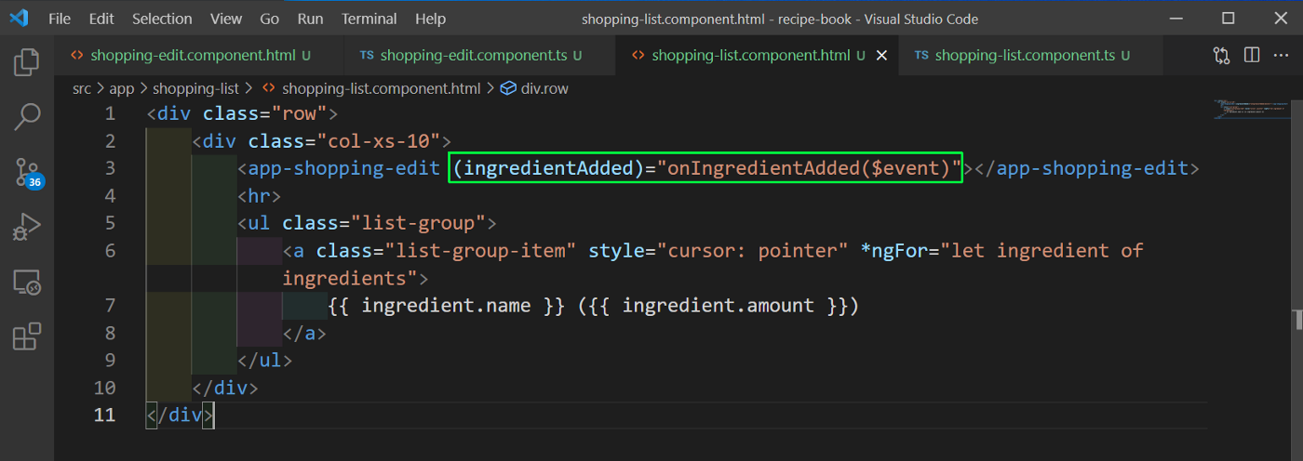
Task: Click "cursor: pointer" style value
Action: pyautogui.click(x=753, y=250)
